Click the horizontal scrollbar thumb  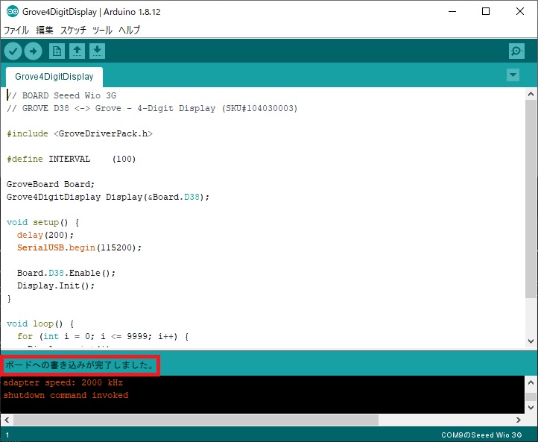[196, 420]
